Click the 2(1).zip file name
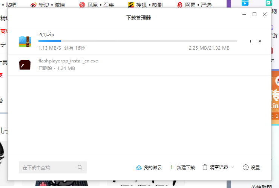Screen dimensions: 279x188 (46, 34)
